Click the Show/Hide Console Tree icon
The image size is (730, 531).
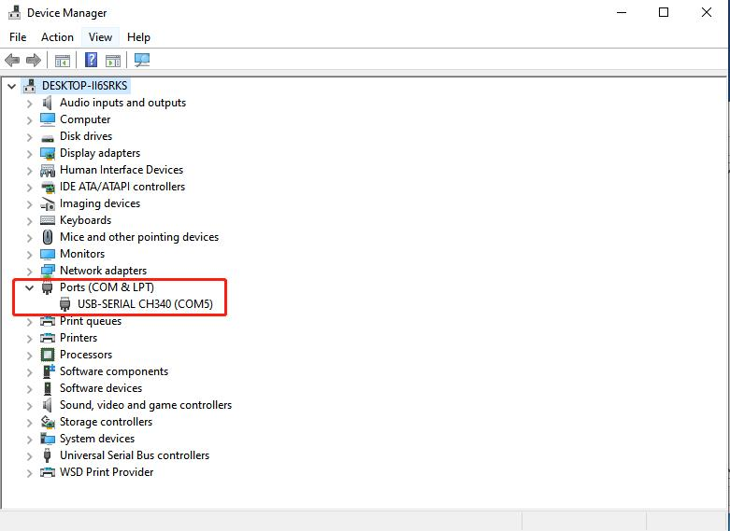coord(63,61)
